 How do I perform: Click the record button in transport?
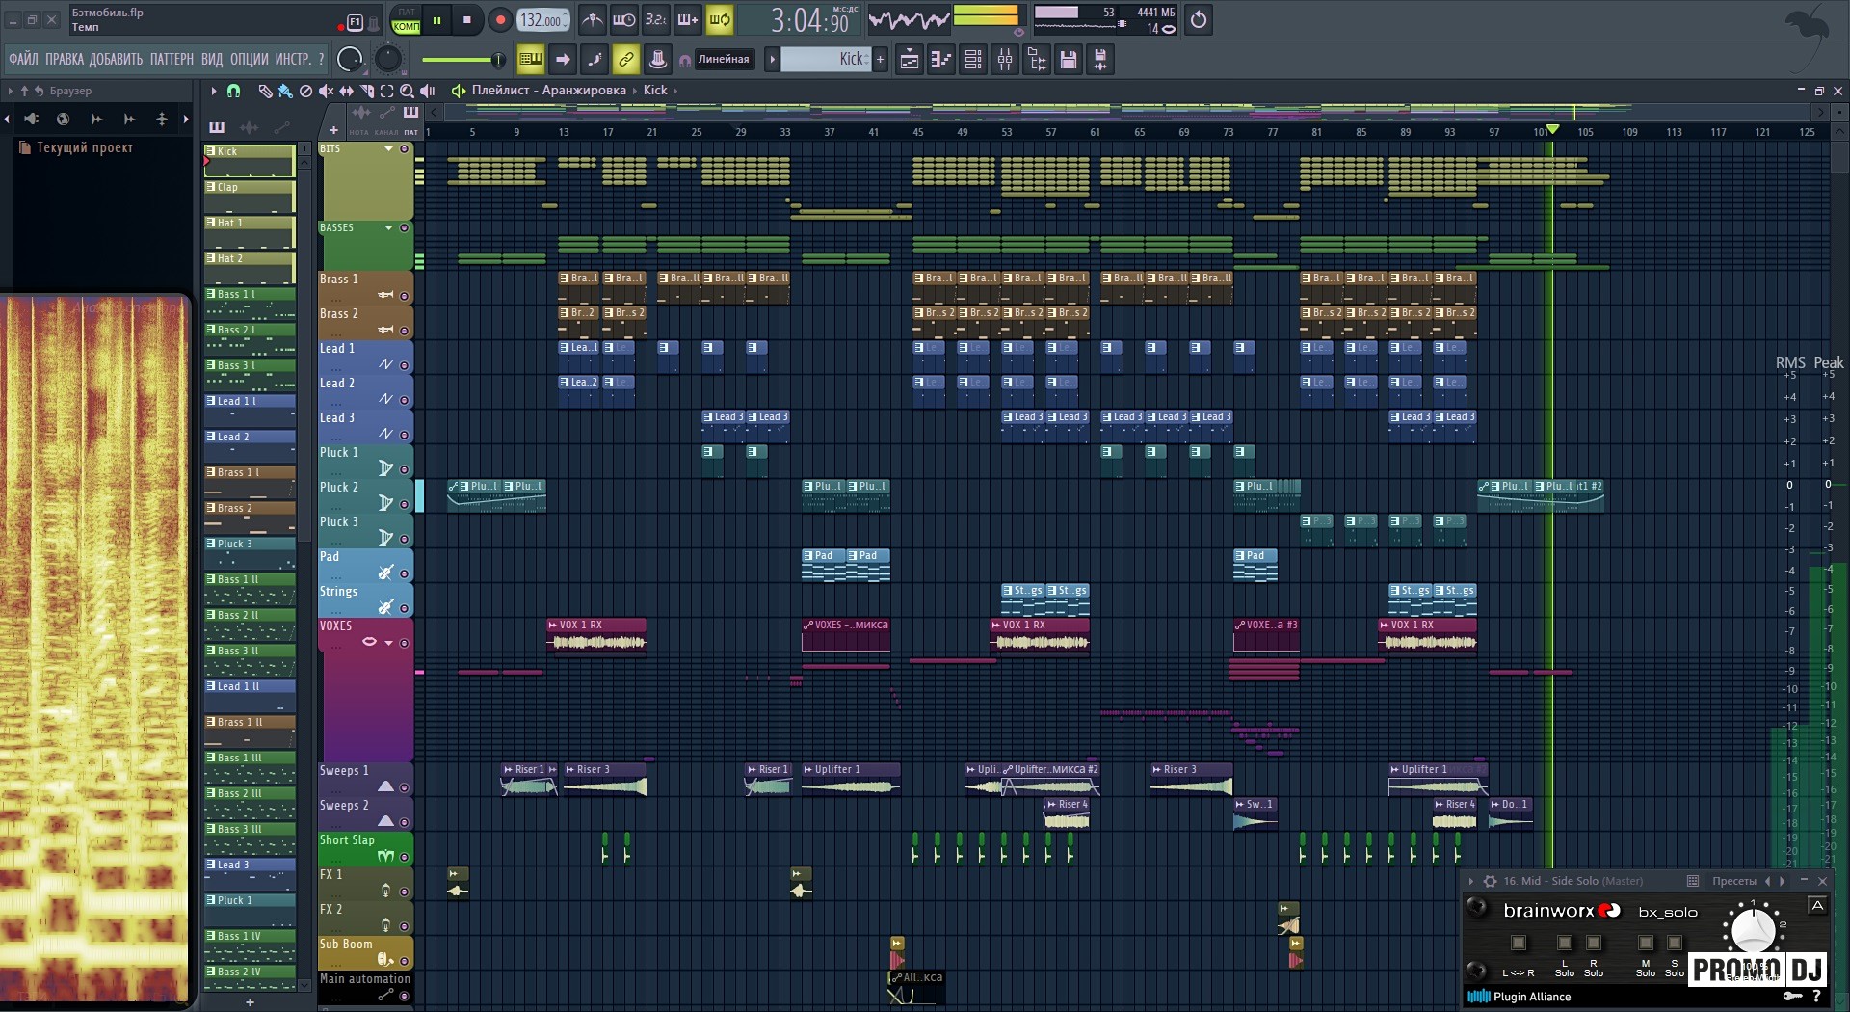click(500, 20)
